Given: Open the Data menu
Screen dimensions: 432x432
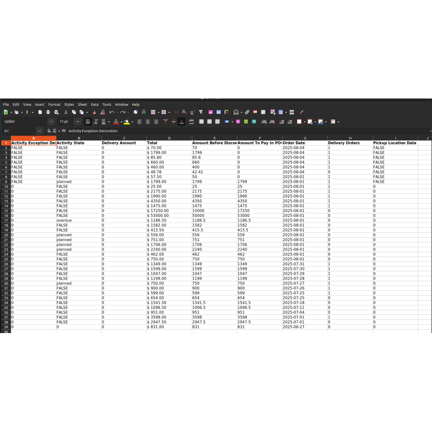Looking at the screenshot, I should [x=95, y=105].
